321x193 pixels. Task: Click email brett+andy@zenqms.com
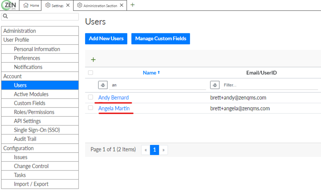coord(238,98)
